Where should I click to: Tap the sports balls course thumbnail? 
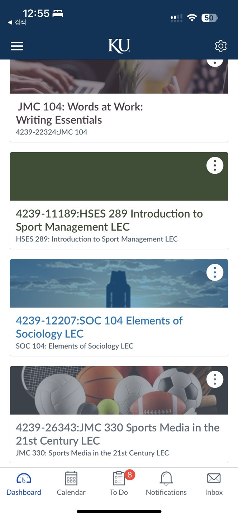pyautogui.click(x=108, y=390)
